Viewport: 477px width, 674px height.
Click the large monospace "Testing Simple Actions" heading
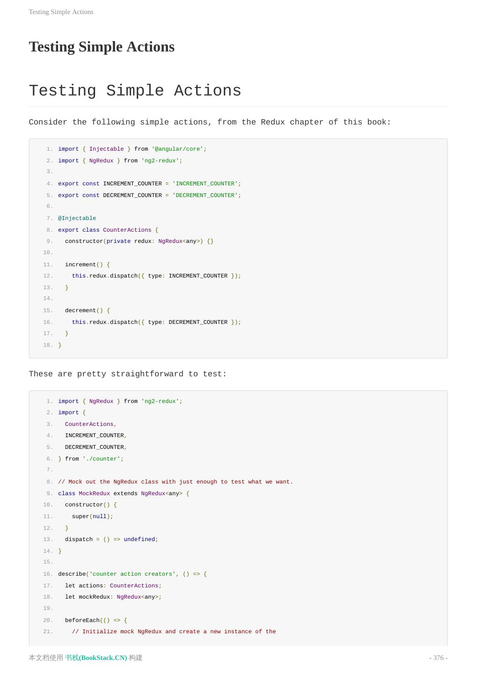(x=135, y=91)
